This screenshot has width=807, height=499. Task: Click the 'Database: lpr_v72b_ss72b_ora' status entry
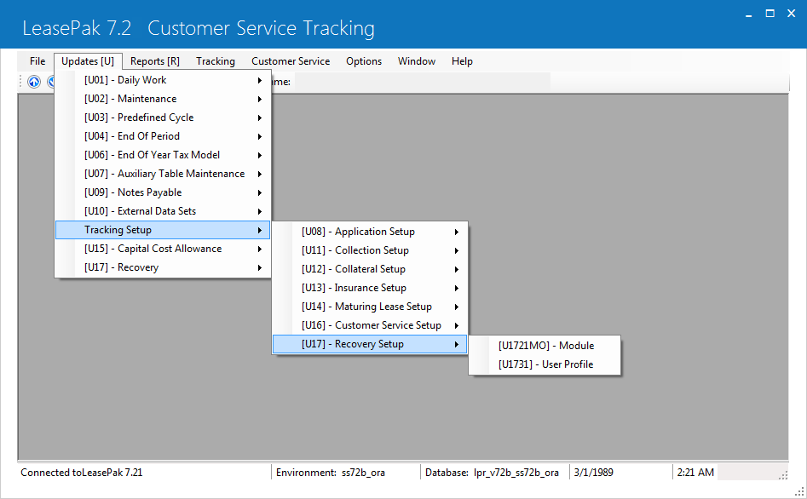pos(492,473)
